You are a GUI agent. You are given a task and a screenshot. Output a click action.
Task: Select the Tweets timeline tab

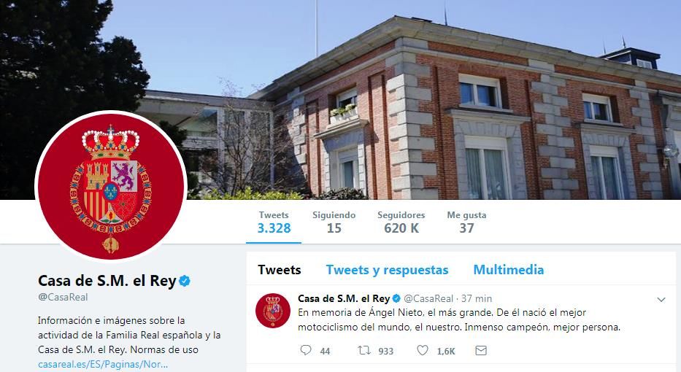pyautogui.click(x=280, y=270)
